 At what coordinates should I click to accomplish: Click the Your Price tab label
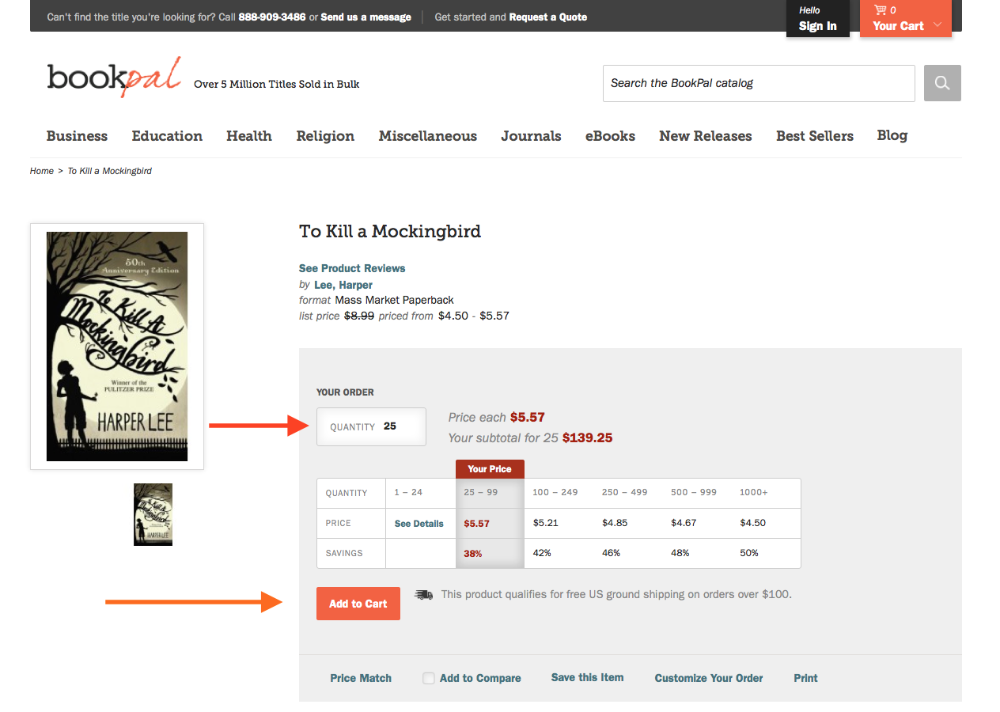[490, 469]
